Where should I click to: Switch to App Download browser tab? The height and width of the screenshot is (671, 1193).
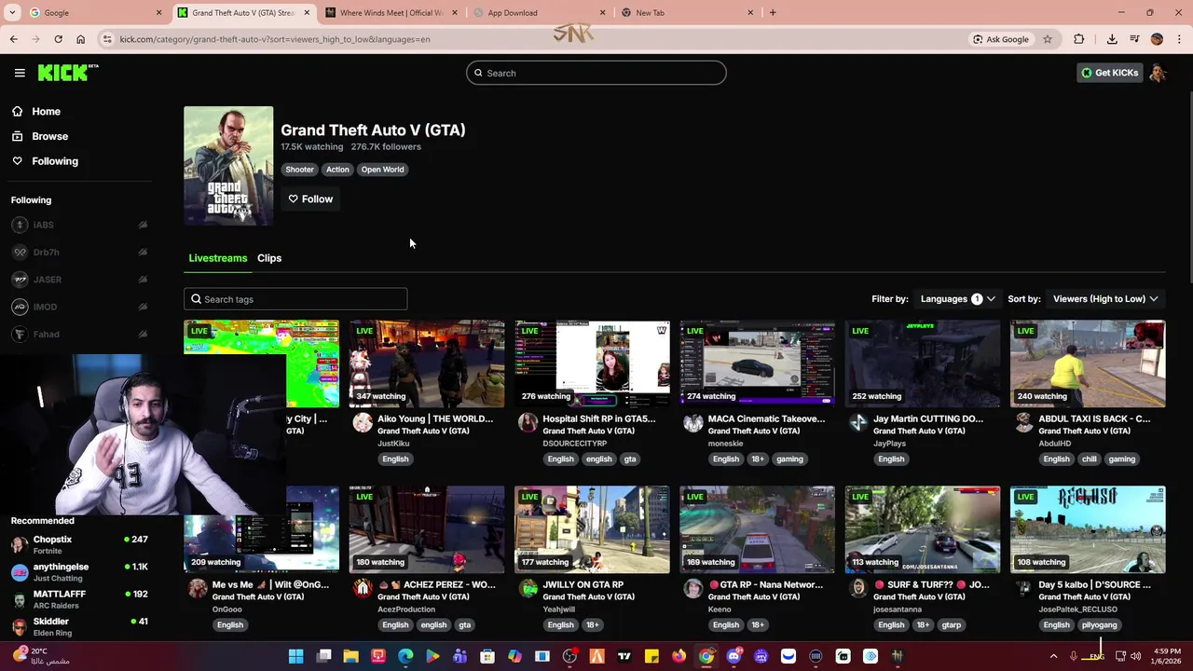(x=539, y=13)
